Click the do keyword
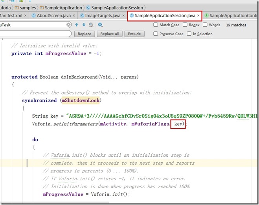 pyautogui.click(x=35, y=140)
